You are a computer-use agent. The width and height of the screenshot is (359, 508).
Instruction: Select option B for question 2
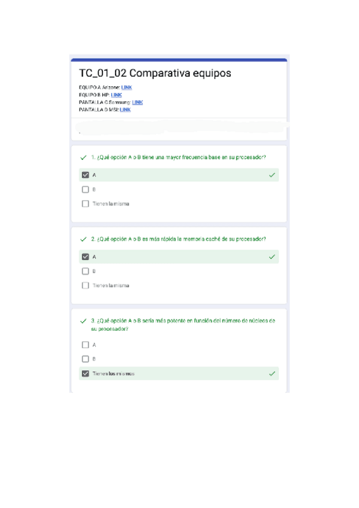[x=85, y=271]
